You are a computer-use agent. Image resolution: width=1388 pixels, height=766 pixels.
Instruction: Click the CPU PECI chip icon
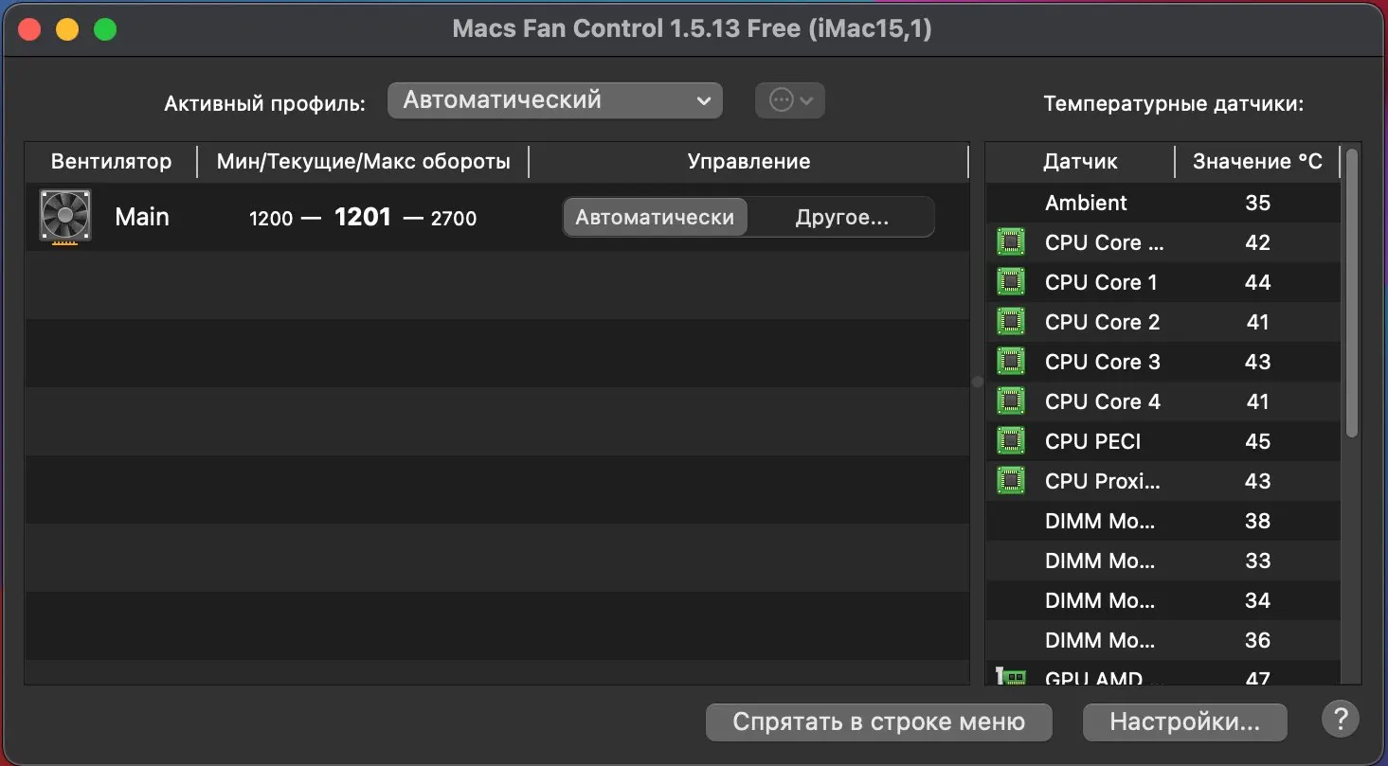pyautogui.click(x=1011, y=441)
